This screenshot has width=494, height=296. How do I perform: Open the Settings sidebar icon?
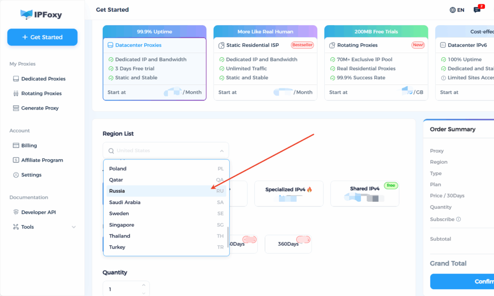[16, 175]
